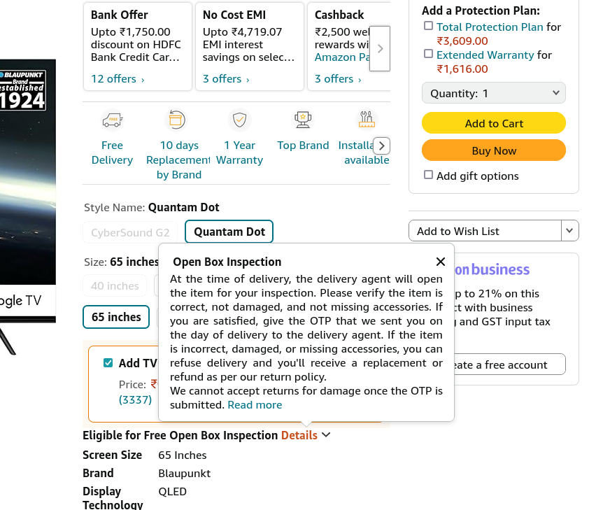Image resolution: width=596 pixels, height=510 pixels.
Task: Close the Open Box Inspection popup
Action: [441, 262]
